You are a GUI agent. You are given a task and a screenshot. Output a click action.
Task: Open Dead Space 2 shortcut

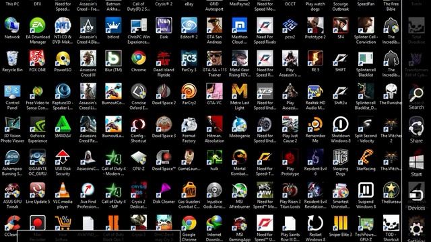pos(164,91)
